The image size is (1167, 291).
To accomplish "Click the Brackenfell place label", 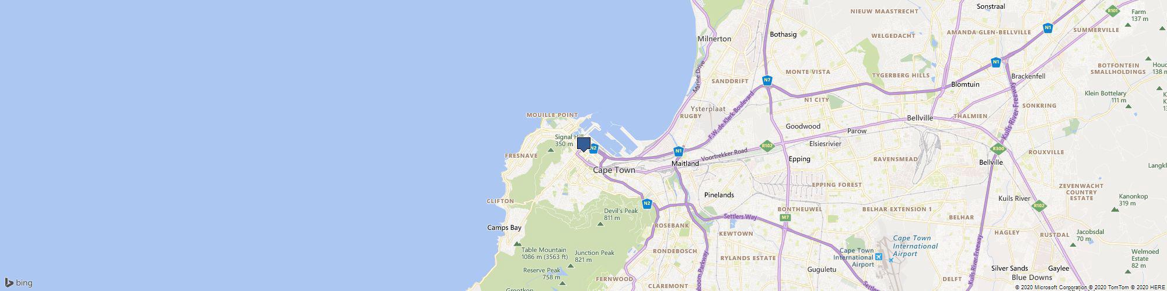I will 1028,76.
